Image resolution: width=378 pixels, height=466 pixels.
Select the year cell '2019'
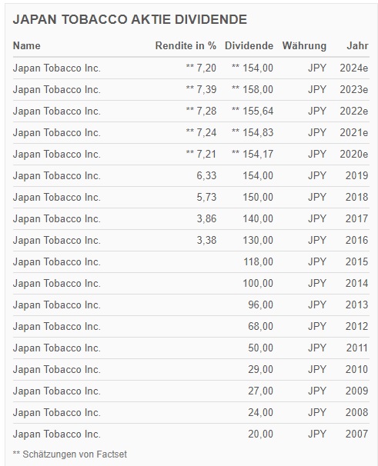pyautogui.click(x=357, y=175)
